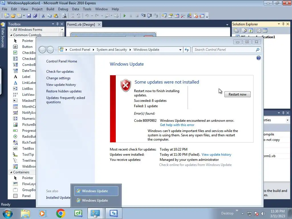The width and height of the screenshot is (292, 219).
Task: Click Check for updates in sidebar
Action: tap(60, 72)
